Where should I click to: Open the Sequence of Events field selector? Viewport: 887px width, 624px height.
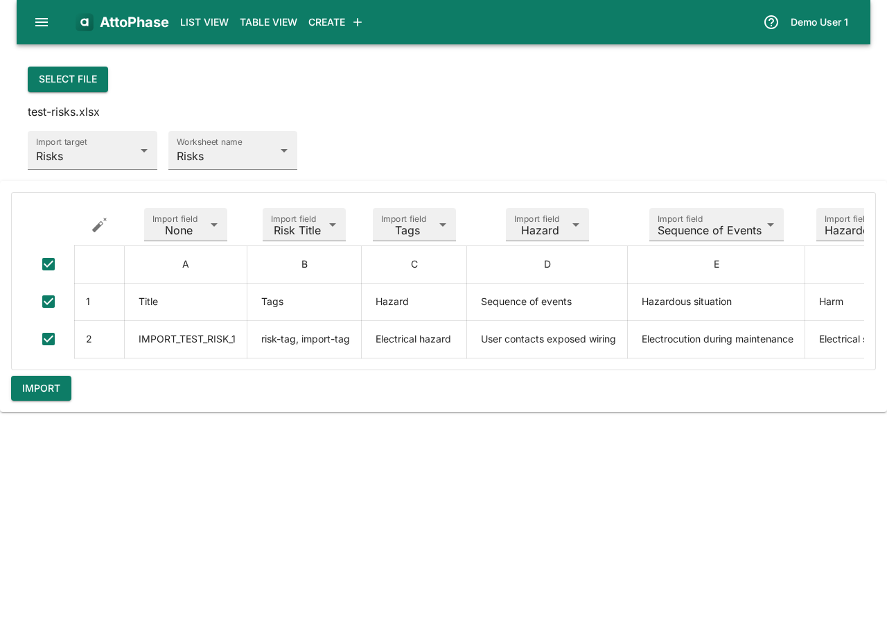[x=716, y=224]
